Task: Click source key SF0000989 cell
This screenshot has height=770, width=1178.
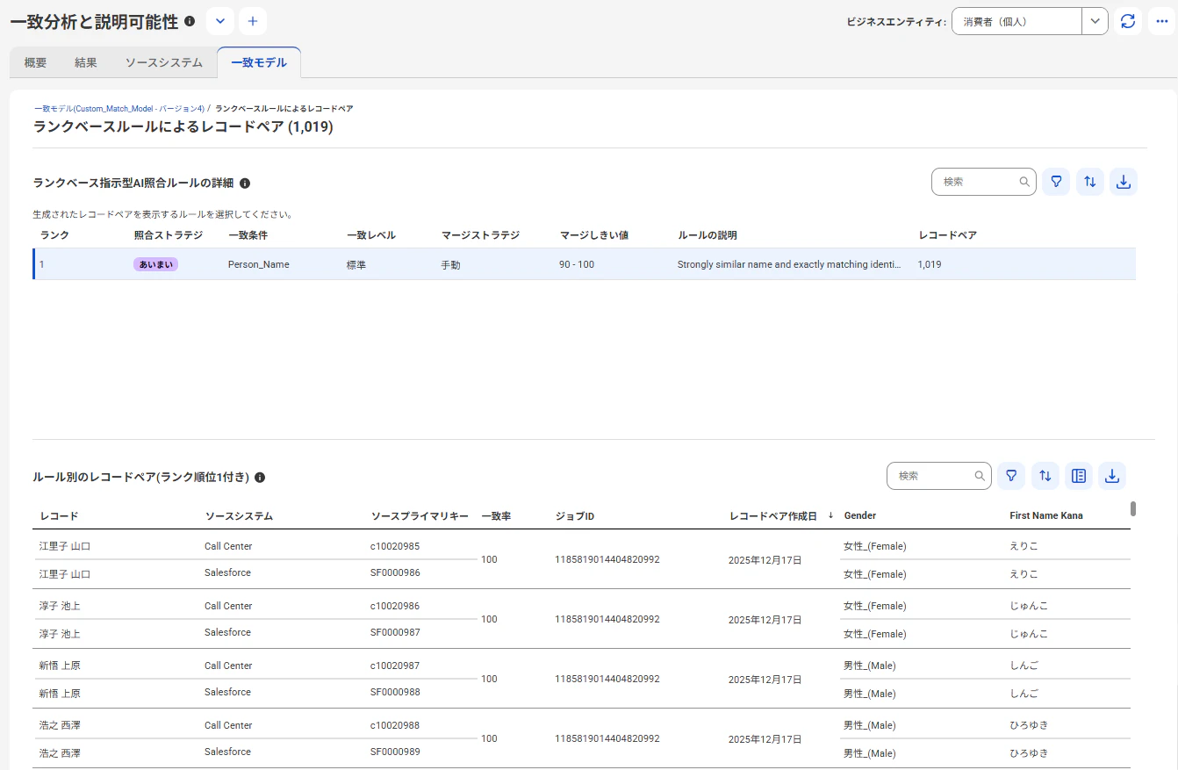Action: click(395, 752)
